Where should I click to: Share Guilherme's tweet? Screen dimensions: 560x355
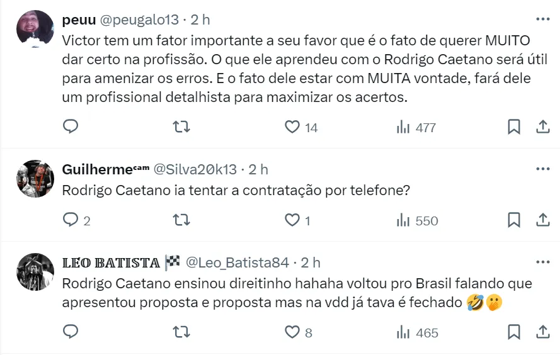(542, 220)
